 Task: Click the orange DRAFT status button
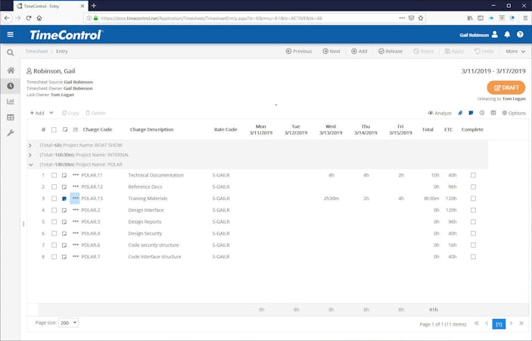point(506,88)
